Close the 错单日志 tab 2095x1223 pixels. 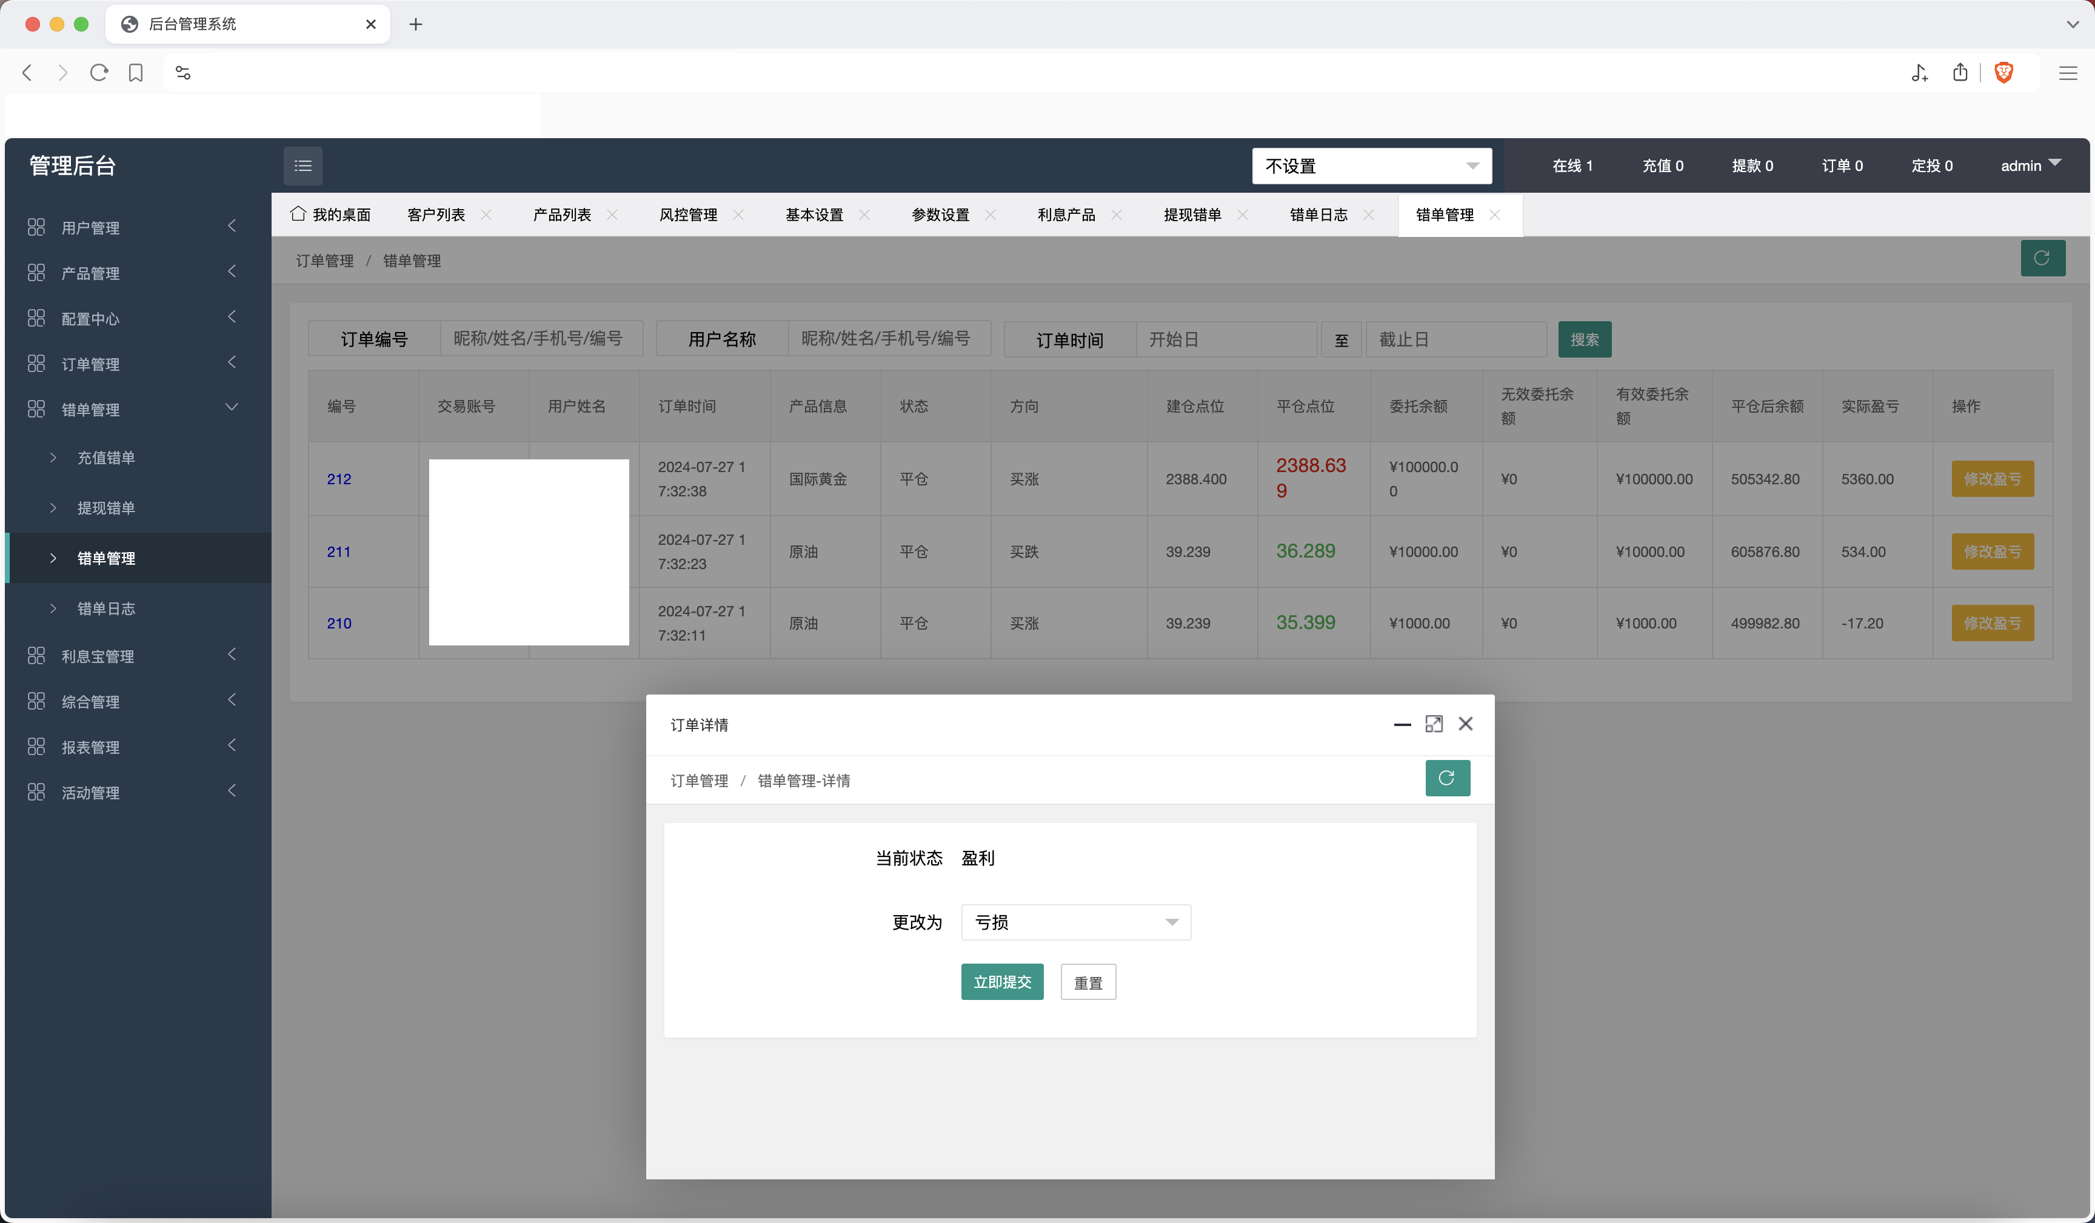point(1368,215)
